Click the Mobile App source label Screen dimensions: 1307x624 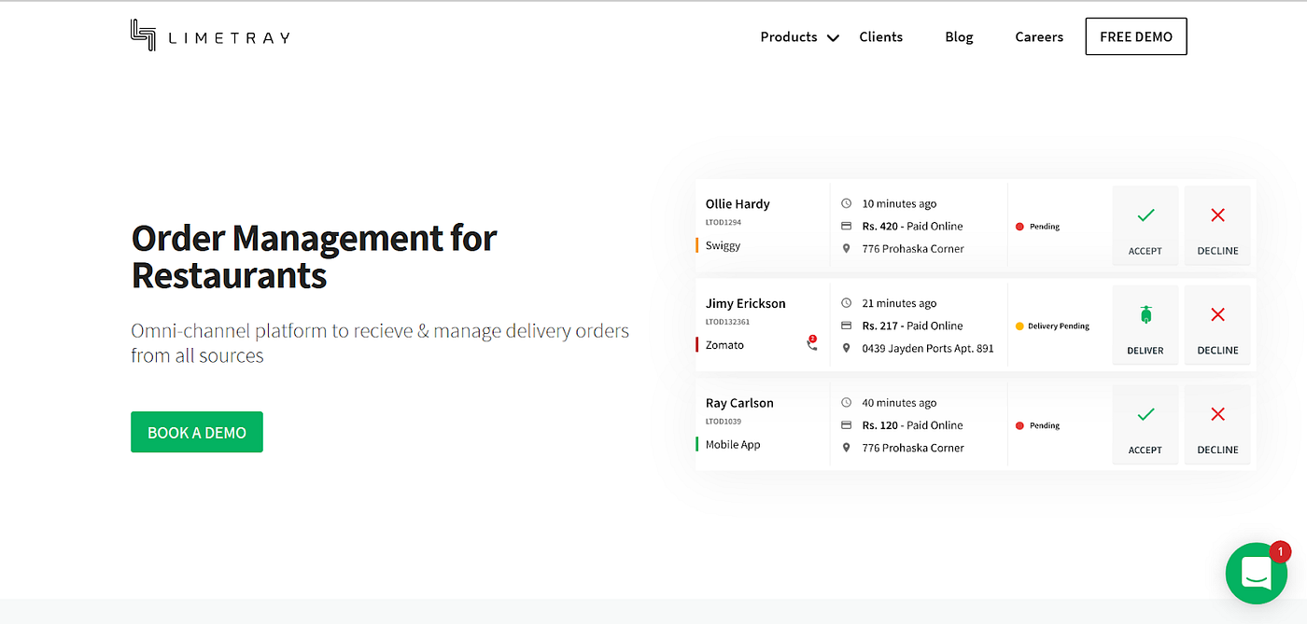[x=733, y=445]
